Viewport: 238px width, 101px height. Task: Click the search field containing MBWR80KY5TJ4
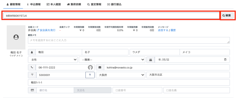click(111, 16)
